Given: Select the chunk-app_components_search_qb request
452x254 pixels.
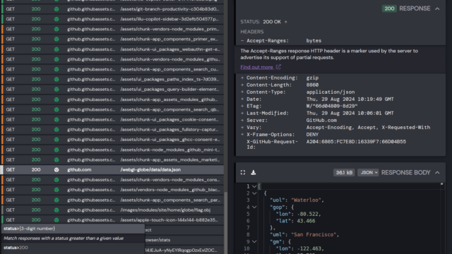Looking at the screenshot, I should pyautogui.click(x=112, y=109).
